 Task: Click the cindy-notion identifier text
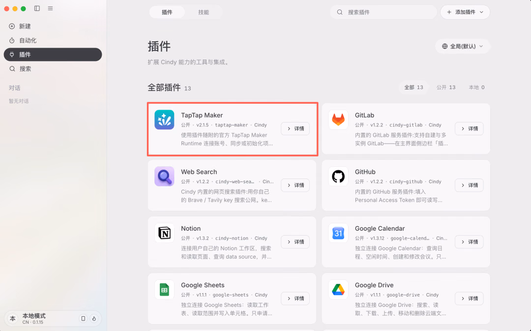tap(232, 238)
